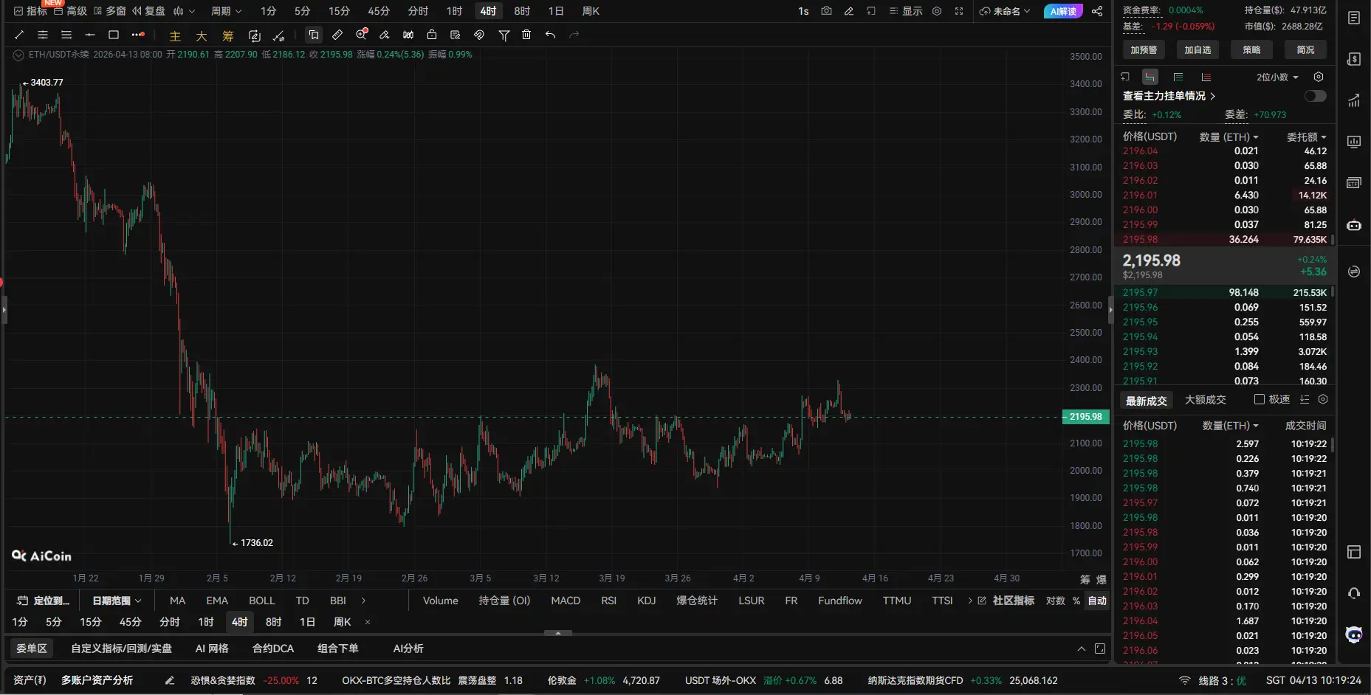
Task: Click the document icon in right sidebar
Action: click(1354, 18)
